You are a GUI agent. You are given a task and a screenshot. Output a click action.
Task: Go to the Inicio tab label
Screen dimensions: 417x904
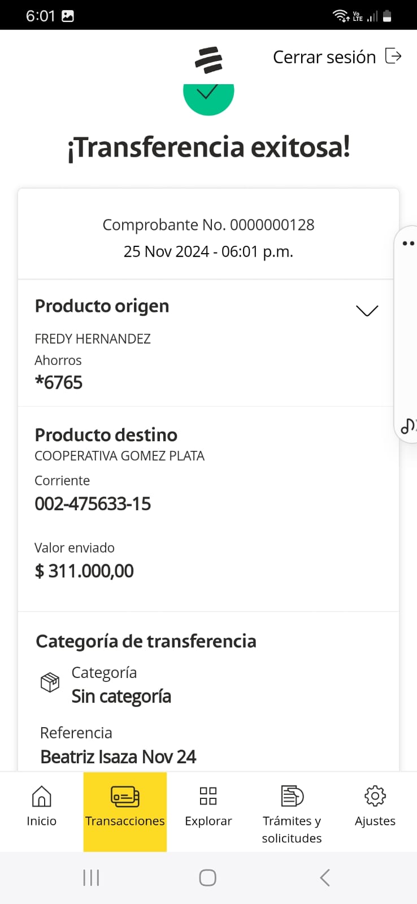pyautogui.click(x=41, y=821)
